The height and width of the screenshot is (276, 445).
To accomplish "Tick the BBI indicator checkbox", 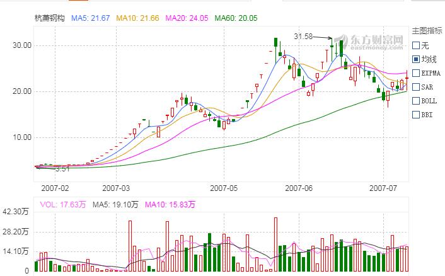I will pos(416,115).
